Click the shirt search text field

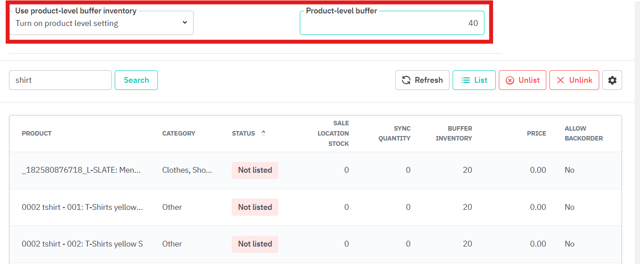(x=60, y=80)
